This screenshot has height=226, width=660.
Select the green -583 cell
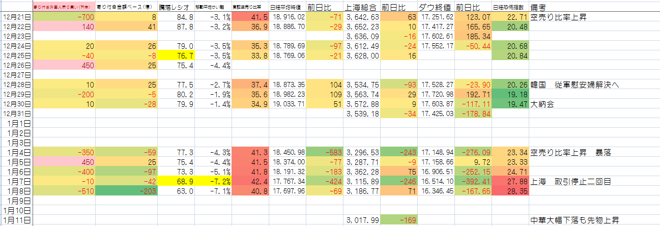(325, 152)
